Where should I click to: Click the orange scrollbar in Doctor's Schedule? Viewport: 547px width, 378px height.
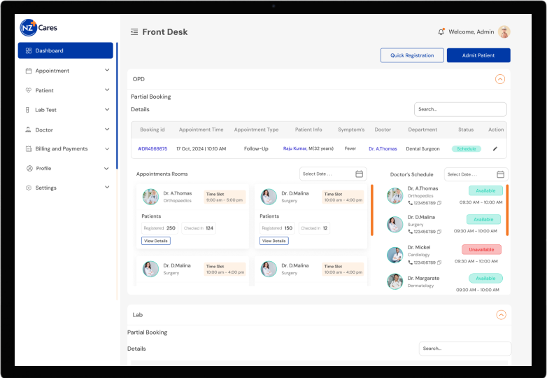[x=507, y=210]
